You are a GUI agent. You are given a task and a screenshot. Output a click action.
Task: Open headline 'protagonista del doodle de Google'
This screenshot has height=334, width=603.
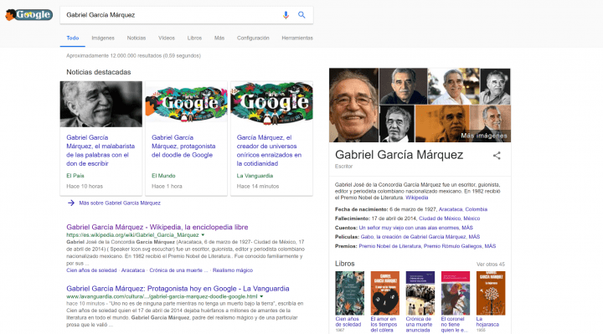click(x=183, y=146)
